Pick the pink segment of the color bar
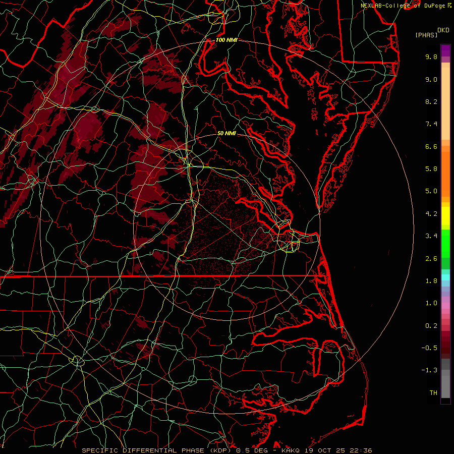 (x=445, y=306)
